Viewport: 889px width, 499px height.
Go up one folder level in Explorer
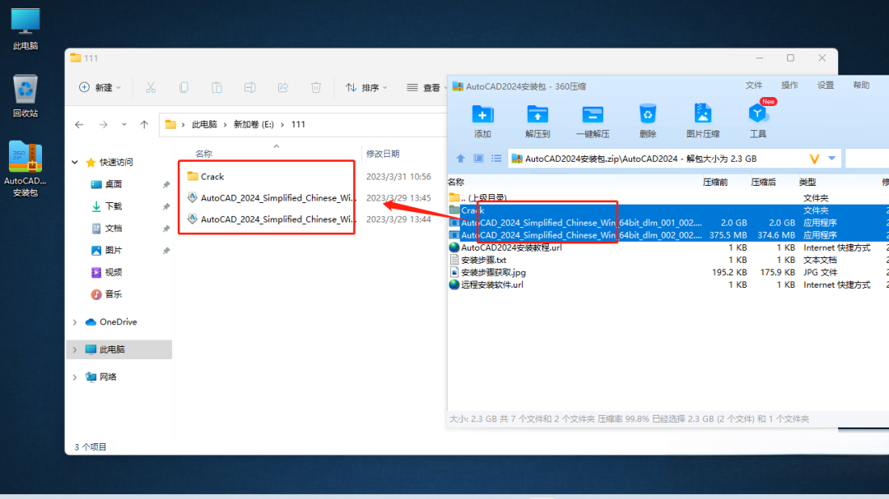point(145,125)
